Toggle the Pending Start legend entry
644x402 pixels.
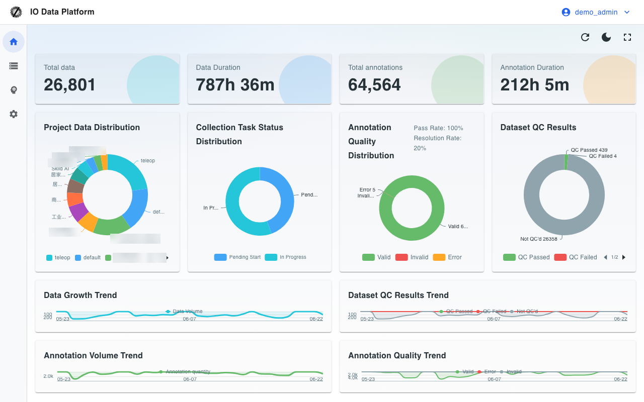[237, 257]
